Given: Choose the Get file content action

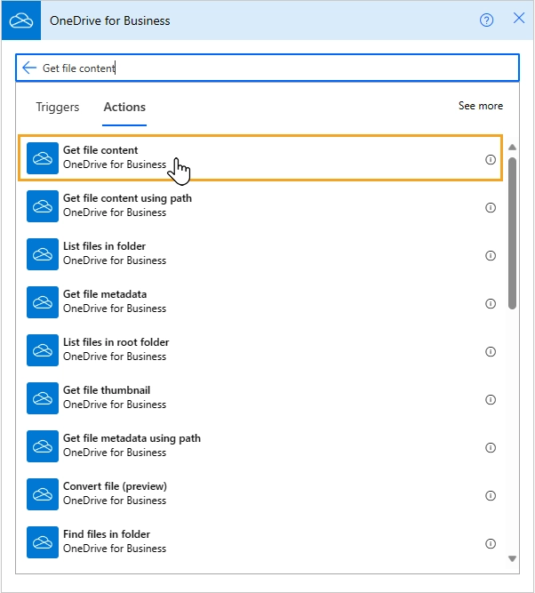Looking at the screenshot, I should pyautogui.click(x=260, y=158).
